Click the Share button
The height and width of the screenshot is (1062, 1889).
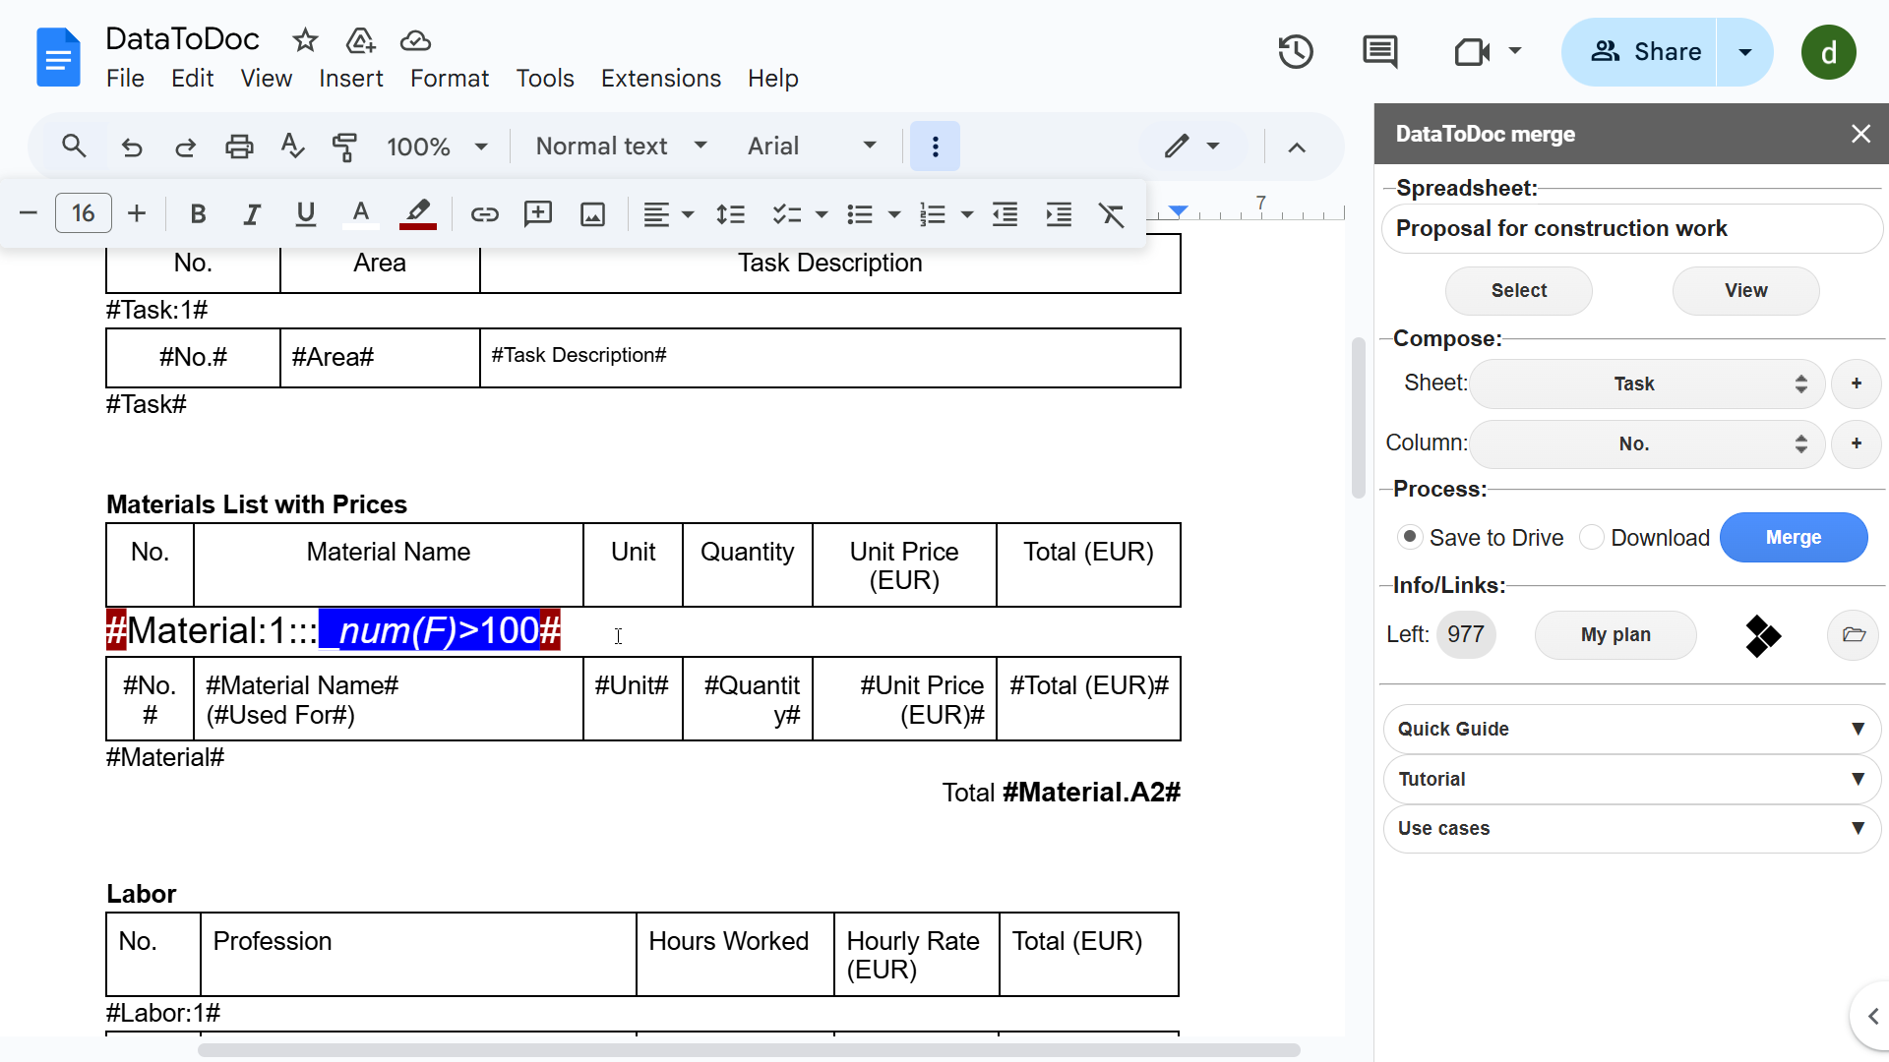[1640, 51]
